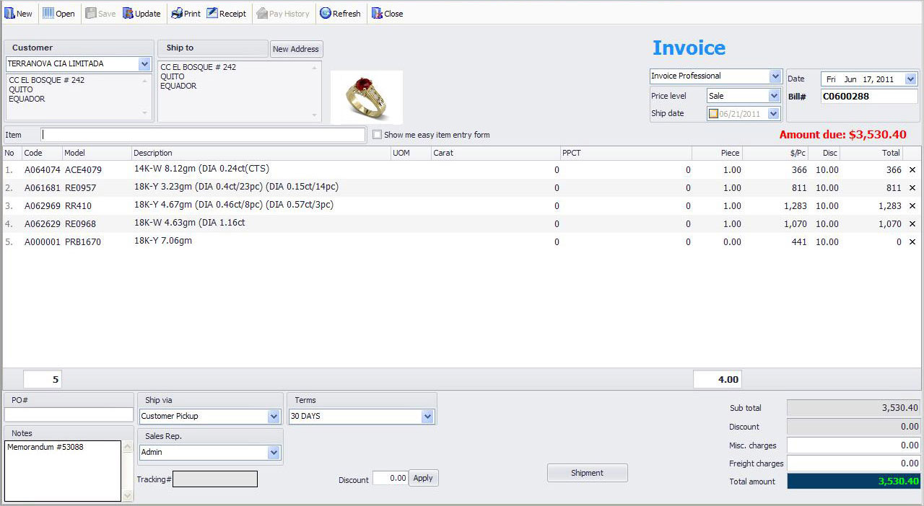Click the PO# input field
Screen dimensions: 924x506
pyautogui.click(x=69, y=414)
